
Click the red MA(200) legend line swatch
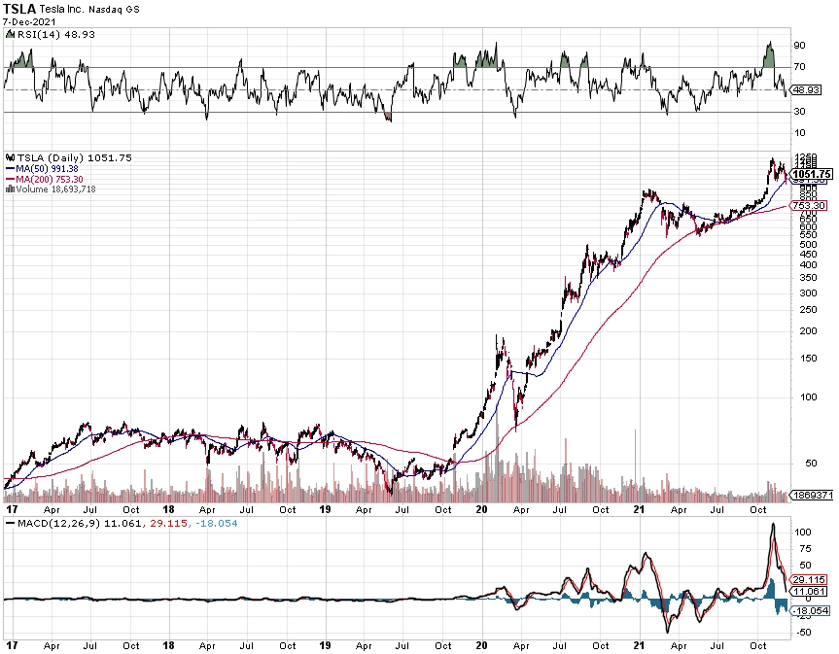pyautogui.click(x=10, y=179)
